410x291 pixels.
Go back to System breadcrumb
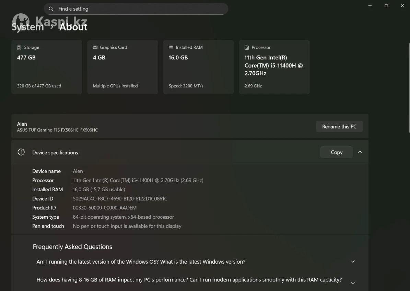(x=27, y=27)
